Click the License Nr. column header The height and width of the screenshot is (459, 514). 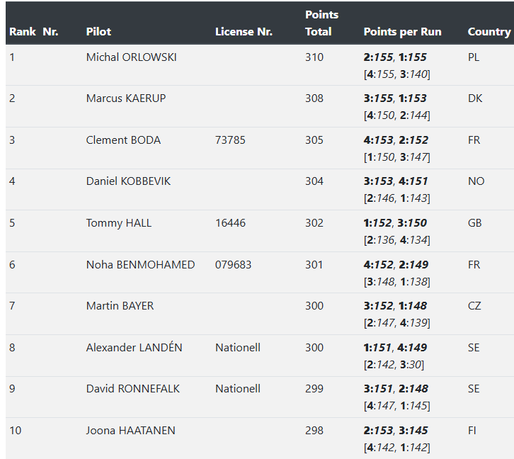[x=244, y=32]
